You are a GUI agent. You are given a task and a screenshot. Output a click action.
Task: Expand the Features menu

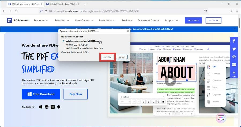click(62, 20)
